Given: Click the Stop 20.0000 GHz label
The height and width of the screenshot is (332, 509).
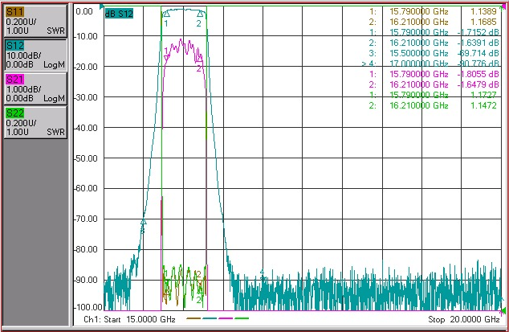Looking at the screenshot, I should [464, 319].
